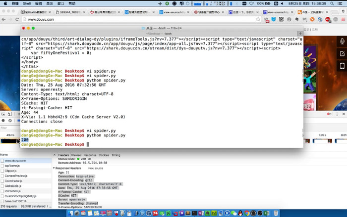Viewport: 347px width, 217px height.
Task: Click the microphone icon on Douyu sidebar
Action: [x=342, y=42]
